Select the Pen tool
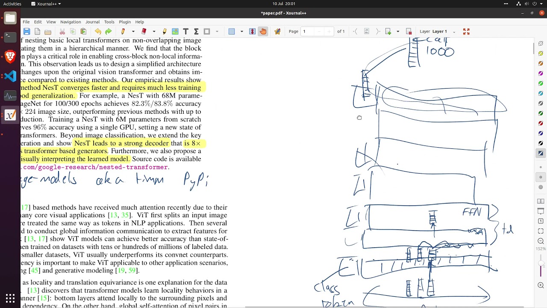 pyautogui.click(x=123, y=31)
